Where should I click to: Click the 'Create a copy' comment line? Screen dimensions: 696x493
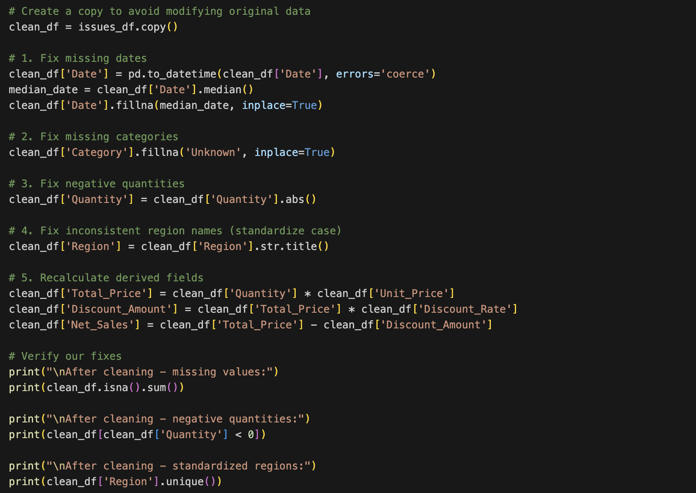coord(159,11)
